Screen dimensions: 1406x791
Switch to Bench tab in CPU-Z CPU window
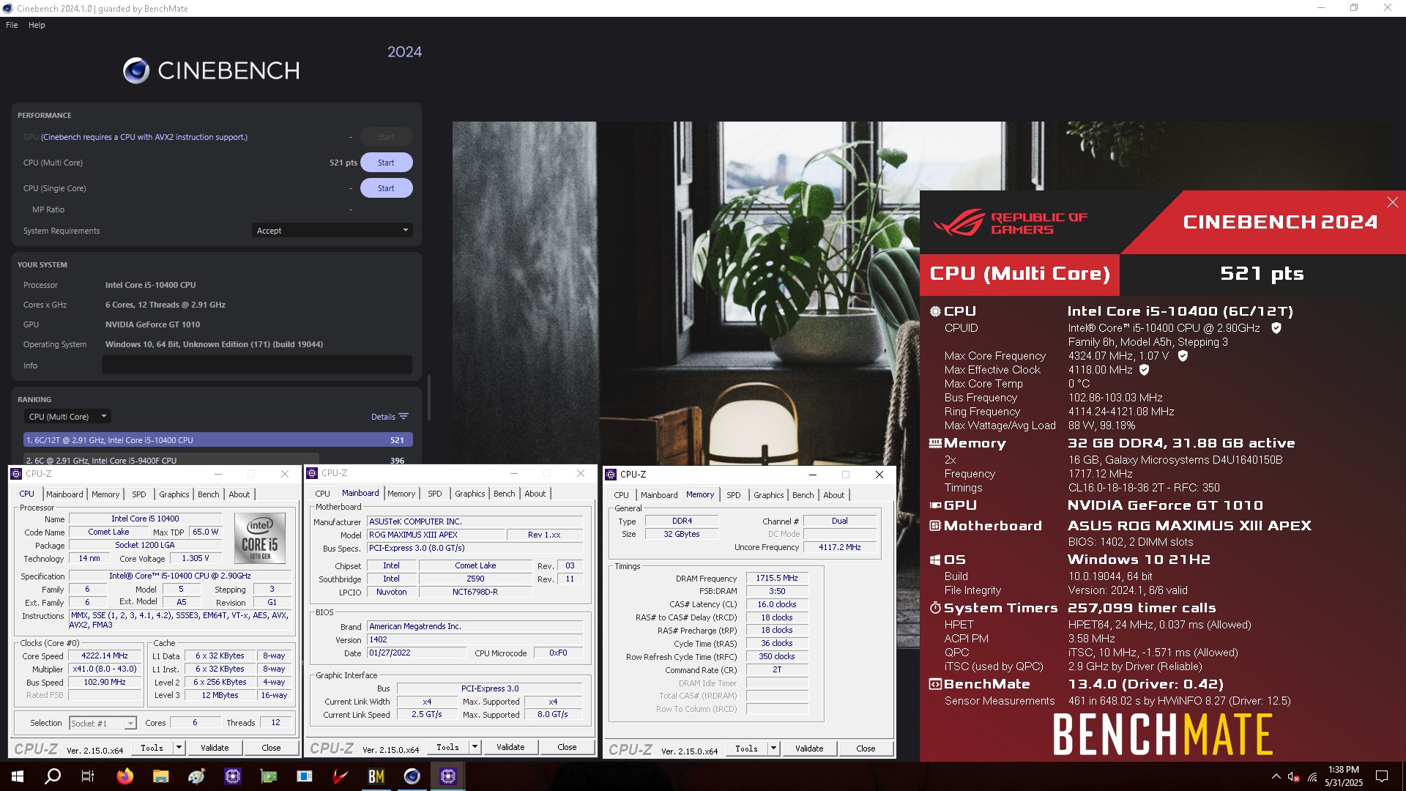(209, 494)
